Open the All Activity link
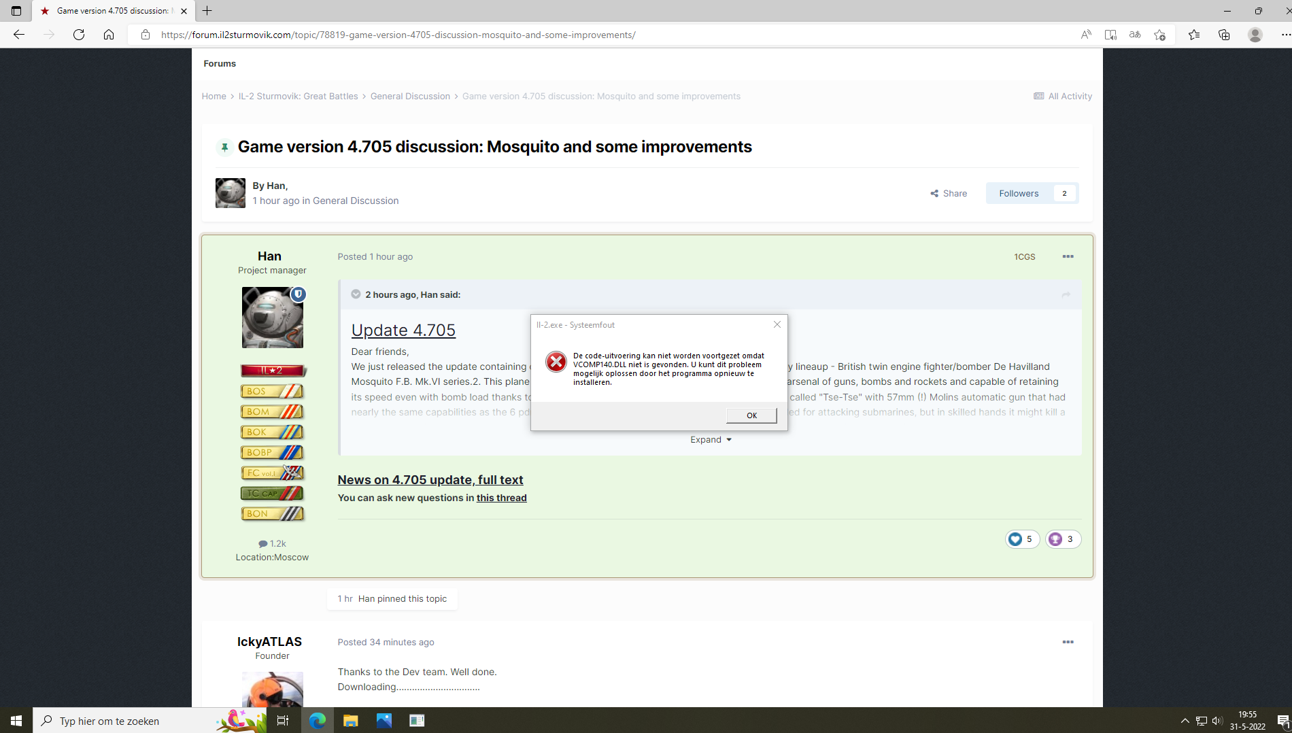1292x733 pixels. 1063,96
